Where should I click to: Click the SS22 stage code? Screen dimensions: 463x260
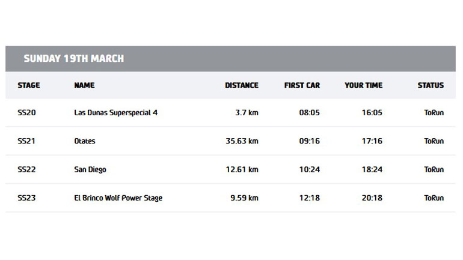[27, 169]
